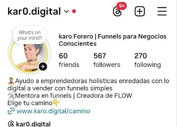Open kar0.digital username account dropdown

click(34, 11)
